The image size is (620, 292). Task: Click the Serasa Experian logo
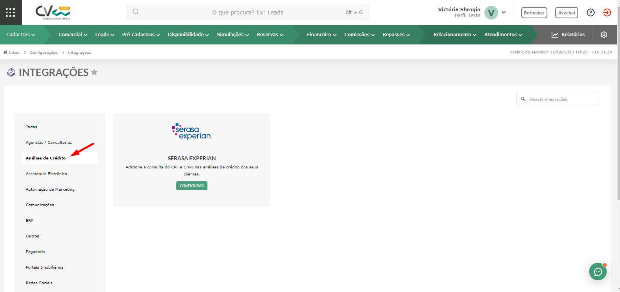192,131
